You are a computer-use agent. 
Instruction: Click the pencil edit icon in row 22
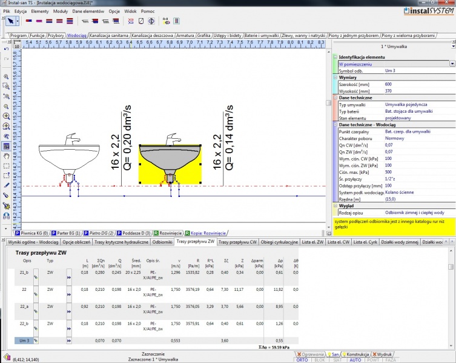[36, 293]
